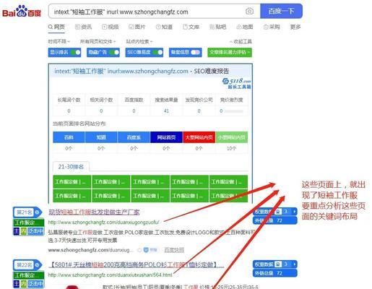Switch to the 资讯 tab

click(x=83, y=27)
